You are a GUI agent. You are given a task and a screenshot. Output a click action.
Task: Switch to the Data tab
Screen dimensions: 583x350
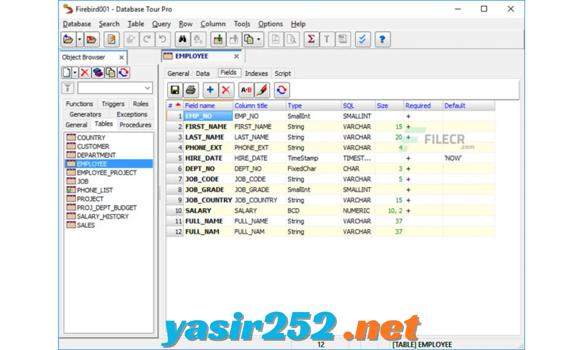[x=203, y=73]
